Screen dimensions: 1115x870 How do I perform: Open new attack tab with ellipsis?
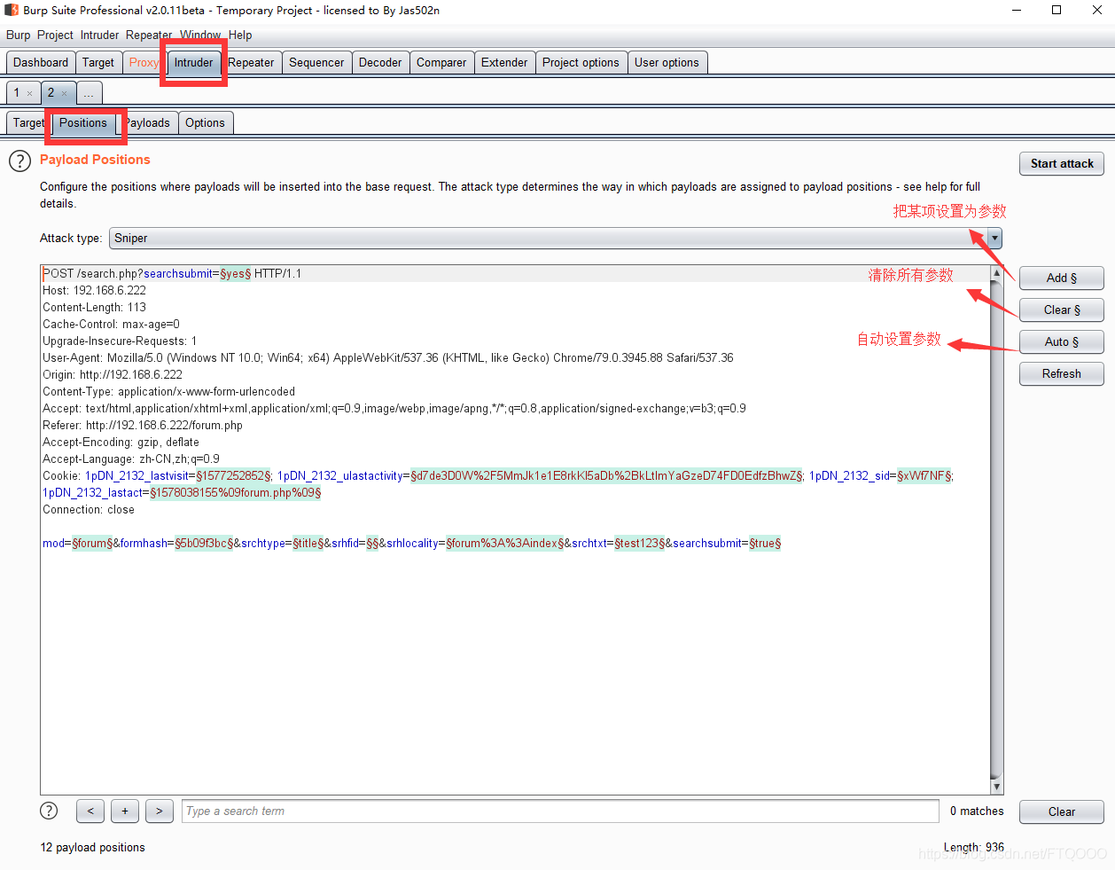click(89, 93)
